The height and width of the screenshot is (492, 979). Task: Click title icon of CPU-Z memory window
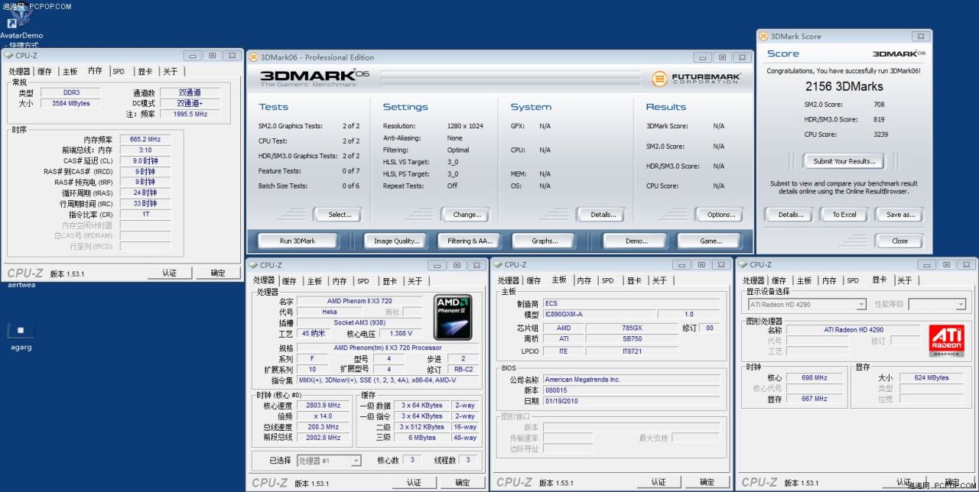(x=8, y=55)
